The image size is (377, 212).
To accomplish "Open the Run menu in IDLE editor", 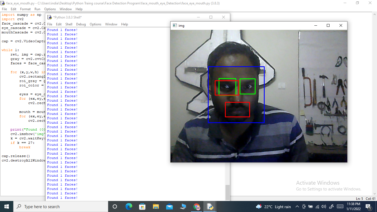I will (x=37, y=9).
